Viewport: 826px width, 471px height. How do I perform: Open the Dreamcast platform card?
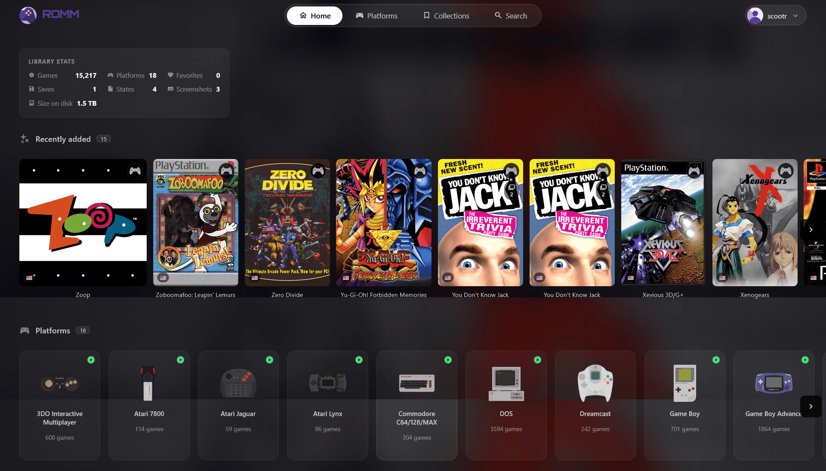coord(595,405)
